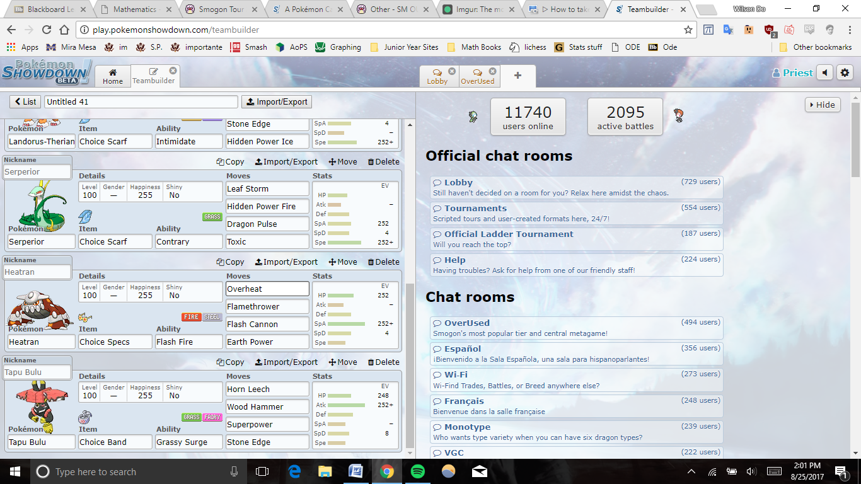This screenshot has height=484, width=861.
Task: Open Tapu Bulu's Item selection field
Action: pos(115,442)
